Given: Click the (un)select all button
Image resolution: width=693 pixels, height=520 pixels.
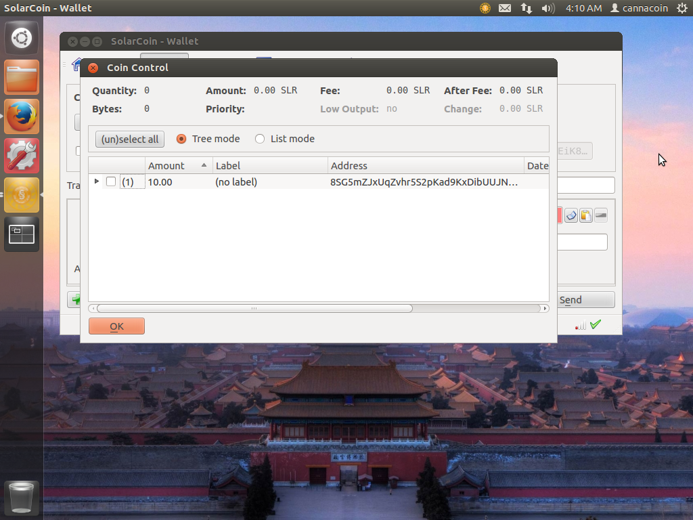Looking at the screenshot, I should point(130,139).
